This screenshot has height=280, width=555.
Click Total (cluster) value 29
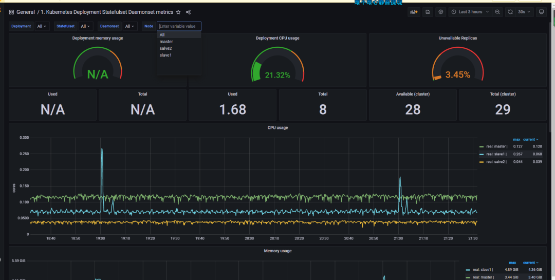tap(503, 109)
